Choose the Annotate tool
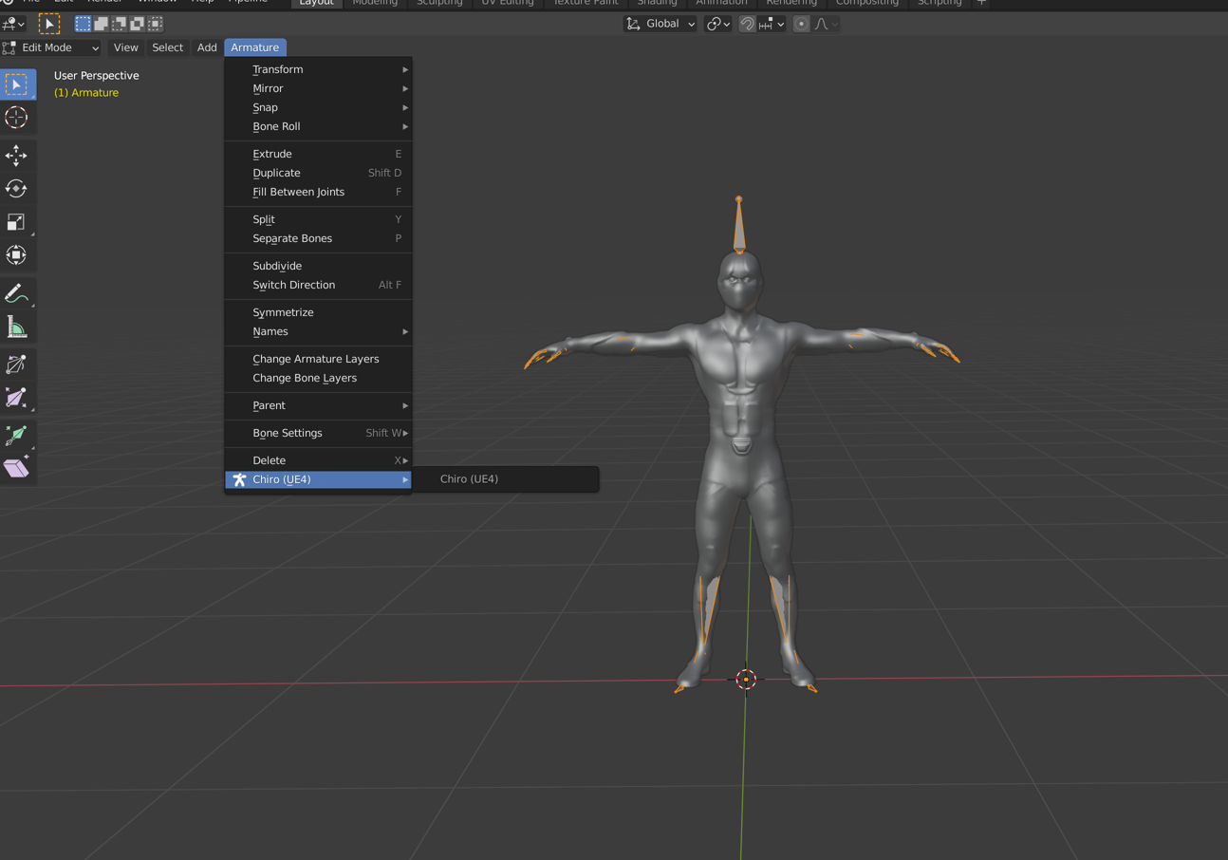 pos(17,293)
